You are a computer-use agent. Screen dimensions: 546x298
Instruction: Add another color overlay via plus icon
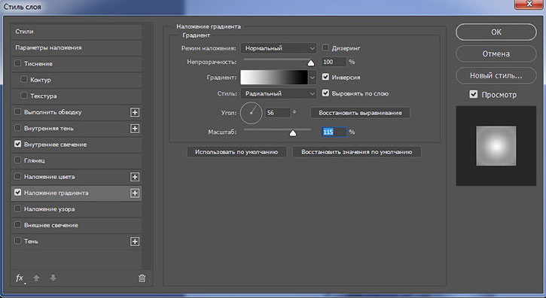pyautogui.click(x=135, y=177)
